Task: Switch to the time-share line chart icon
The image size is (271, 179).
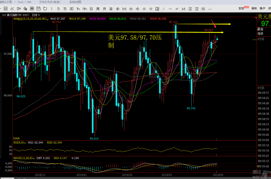Action: tap(12, 9)
